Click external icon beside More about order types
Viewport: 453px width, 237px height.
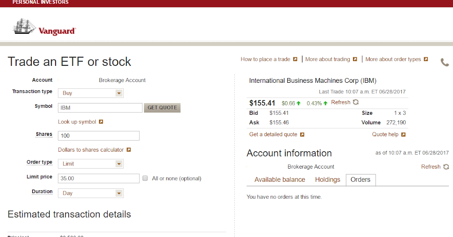(x=426, y=59)
